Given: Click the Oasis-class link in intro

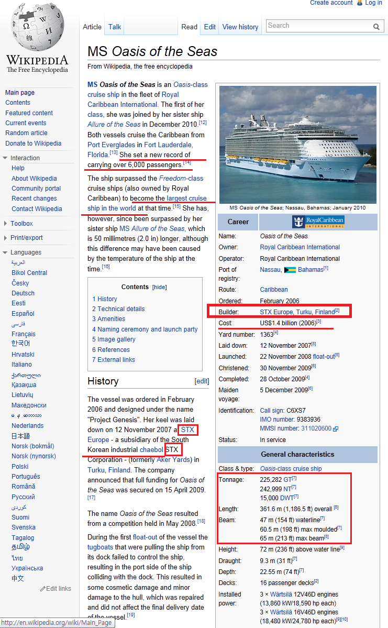Looking at the screenshot, I should 190,84.
